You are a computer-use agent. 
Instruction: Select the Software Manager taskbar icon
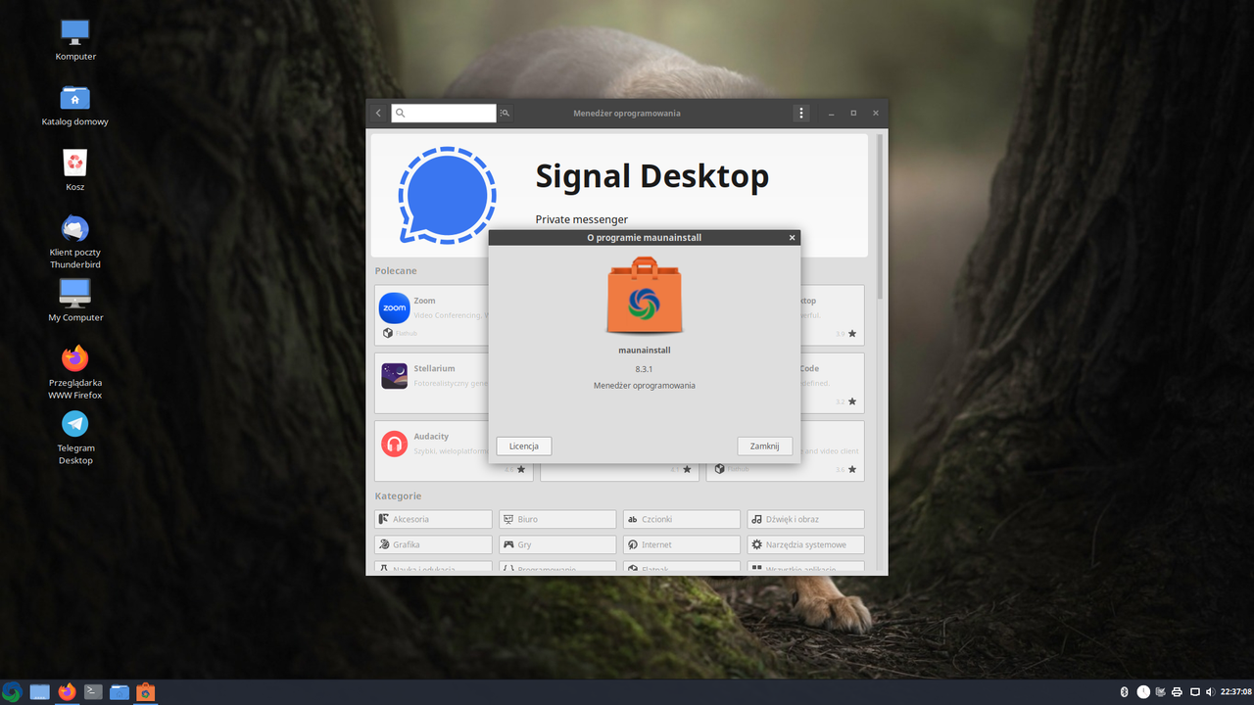coord(146,692)
